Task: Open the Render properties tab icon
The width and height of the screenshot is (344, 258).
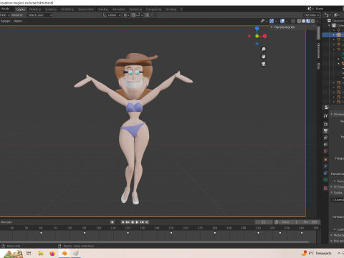Action: tap(325, 124)
